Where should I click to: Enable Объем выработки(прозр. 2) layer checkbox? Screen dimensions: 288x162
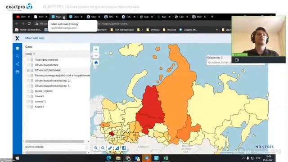click(28, 81)
